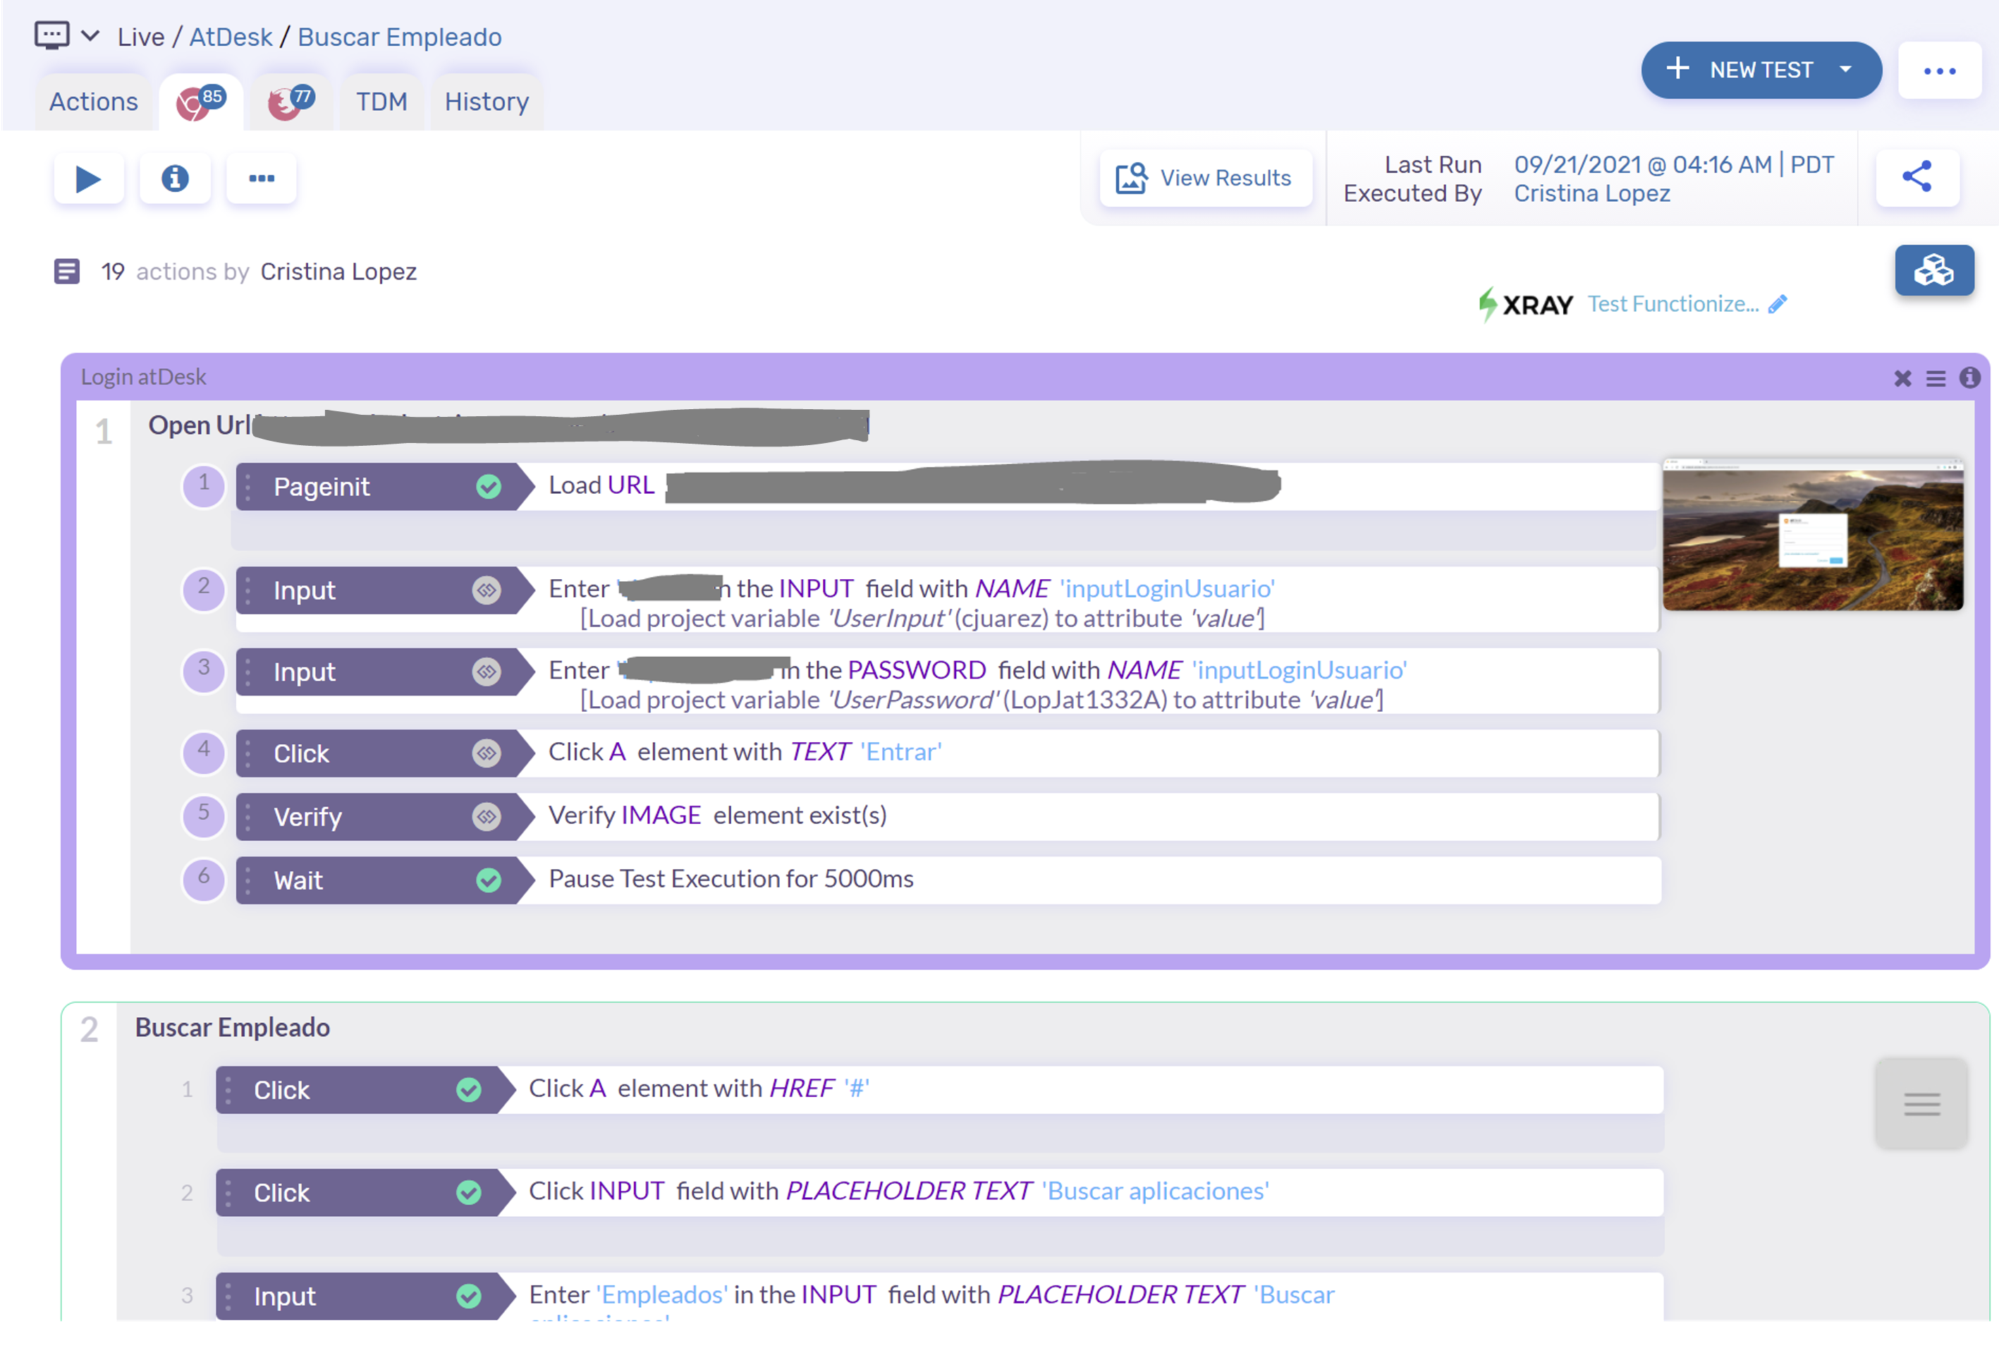Open the three-dot menu beside the info icon
Image resolution: width=1999 pixels, height=1353 pixels.
pos(262,179)
